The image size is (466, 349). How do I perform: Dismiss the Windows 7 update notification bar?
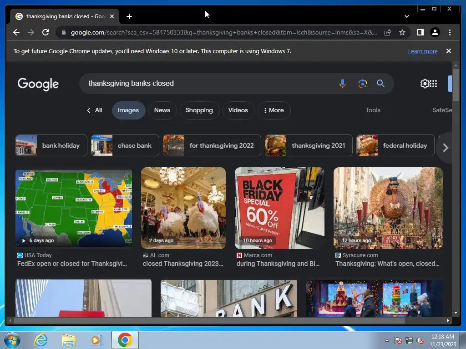(x=449, y=51)
